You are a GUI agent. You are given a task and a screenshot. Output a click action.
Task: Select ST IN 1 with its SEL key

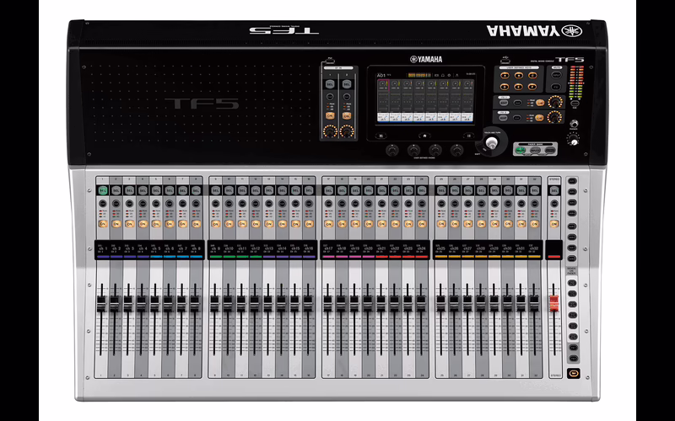point(330,84)
